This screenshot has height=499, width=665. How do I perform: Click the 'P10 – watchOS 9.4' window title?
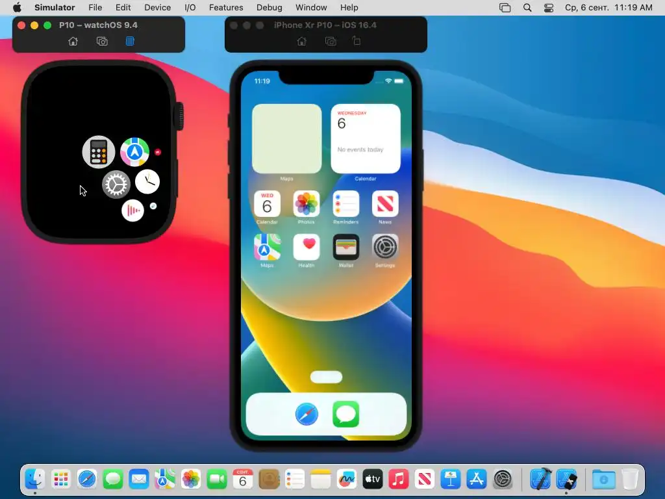99,25
